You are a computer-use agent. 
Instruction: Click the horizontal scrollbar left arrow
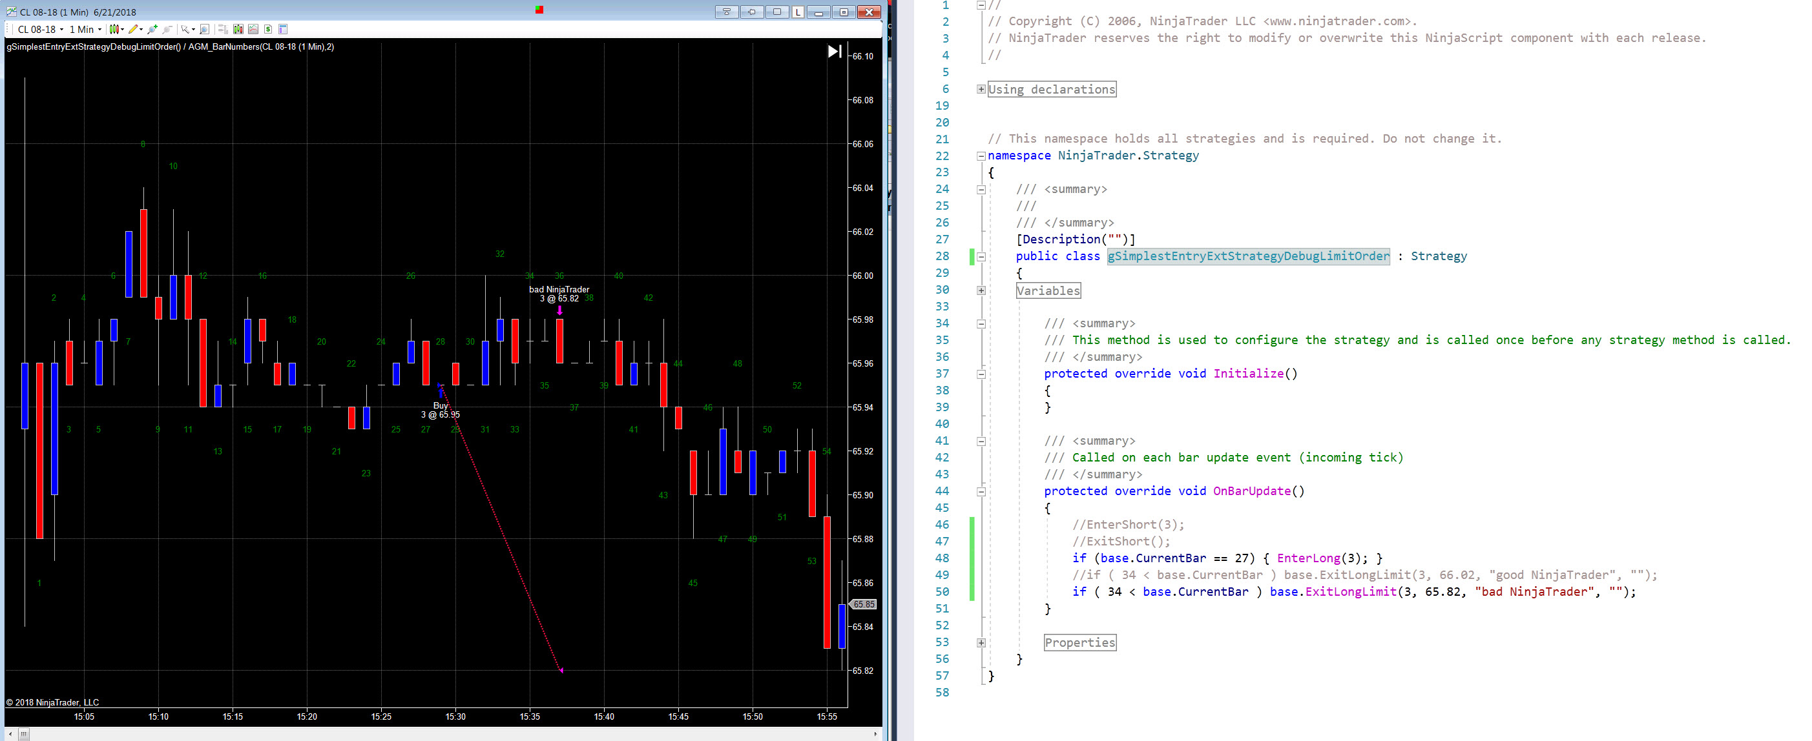pos(10,734)
